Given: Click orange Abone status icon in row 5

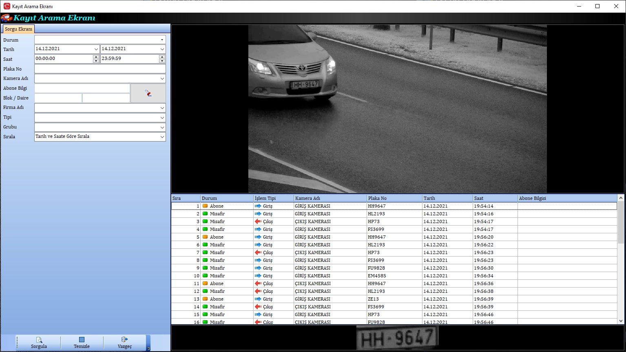Looking at the screenshot, I should pos(205,237).
